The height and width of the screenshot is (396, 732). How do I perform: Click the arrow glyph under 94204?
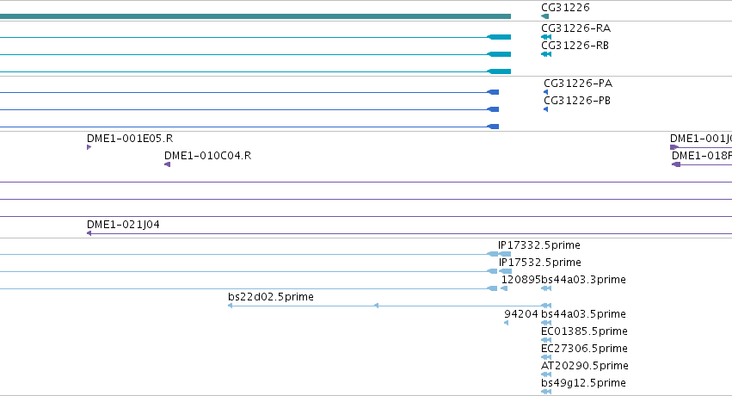506,323
